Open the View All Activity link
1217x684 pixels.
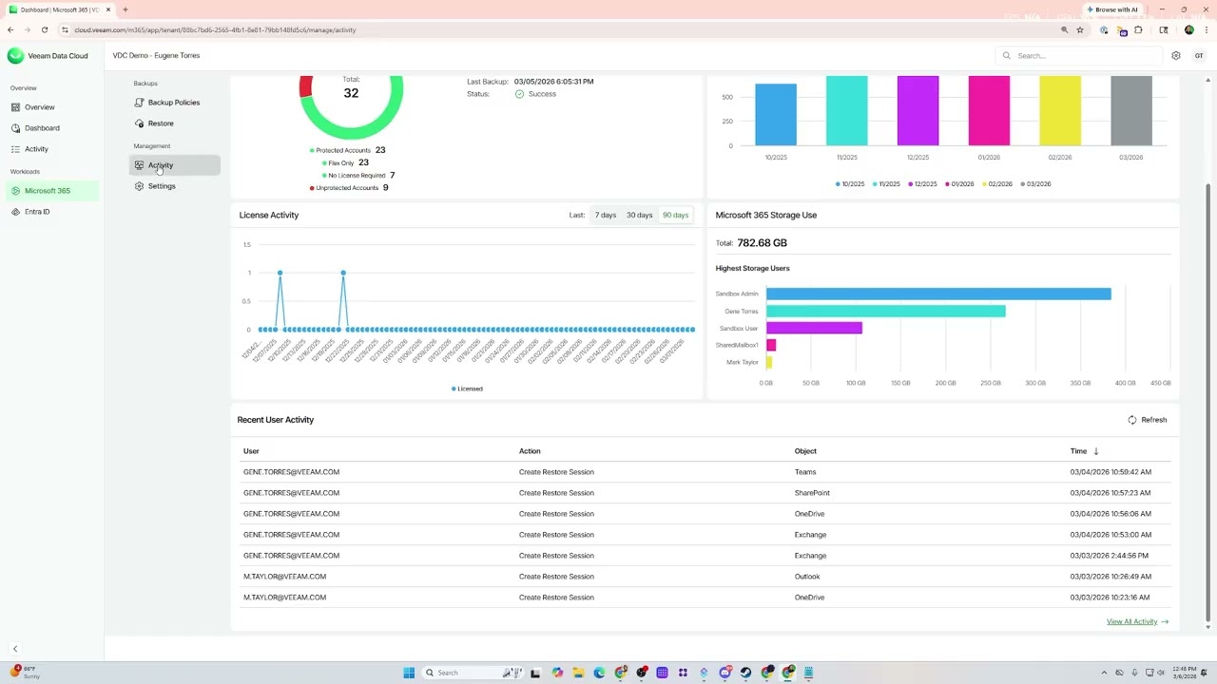tap(1137, 622)
